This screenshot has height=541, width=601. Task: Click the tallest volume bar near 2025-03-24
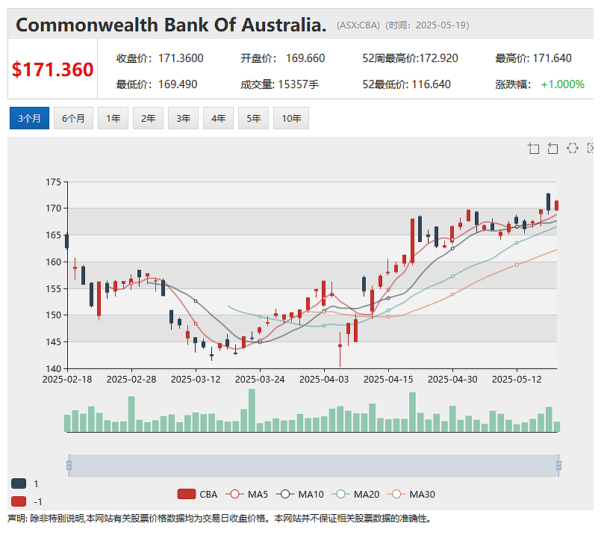pos(252,410)
